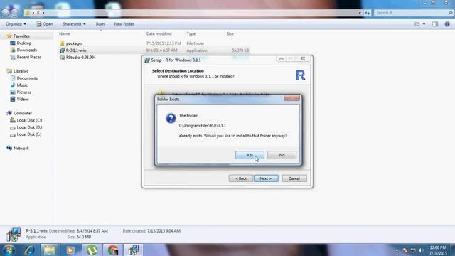This screenshot has height=256, width=455.
Task: Click the question mark icon in dialog
Action: (x=171, y=118)
